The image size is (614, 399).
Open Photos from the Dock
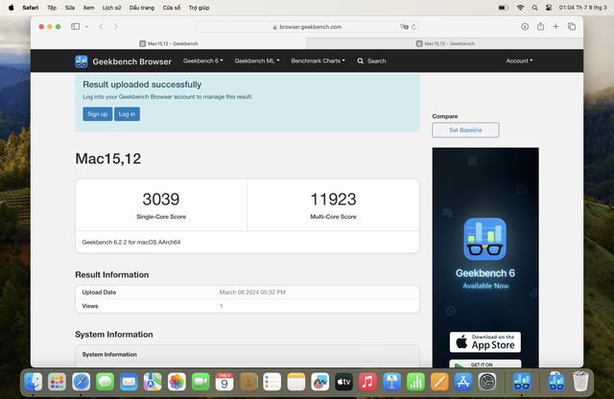(x=177, y=382)
